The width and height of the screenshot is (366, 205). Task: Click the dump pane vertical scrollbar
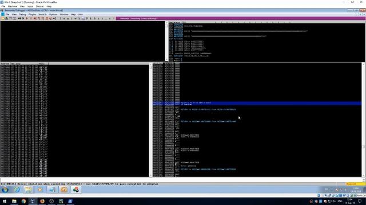(150, 120)
